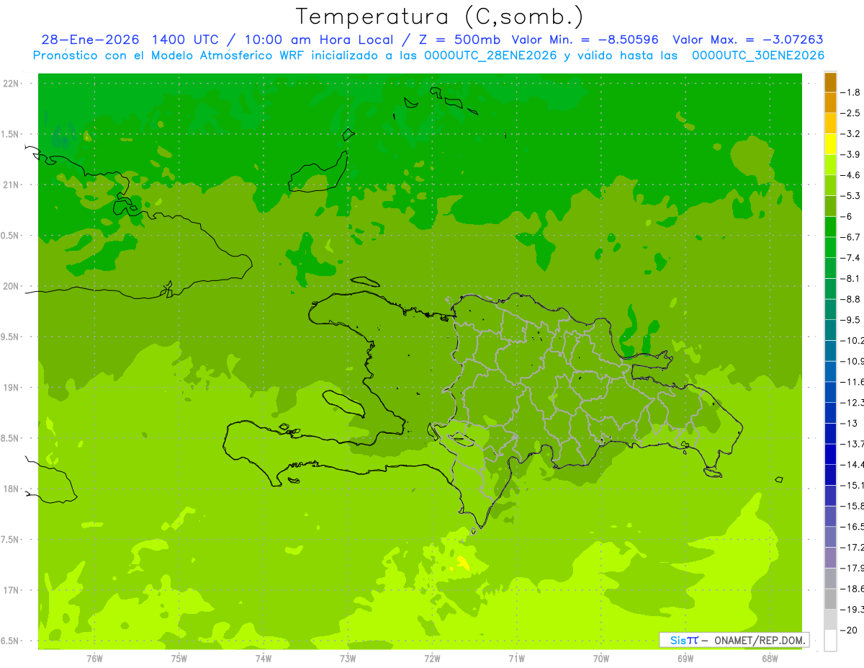This screenshot has height=668, width=864.
Task: Click the "Valor Min. = -8.50596" value
Action: pyautogui.click(x=586, y=40)
